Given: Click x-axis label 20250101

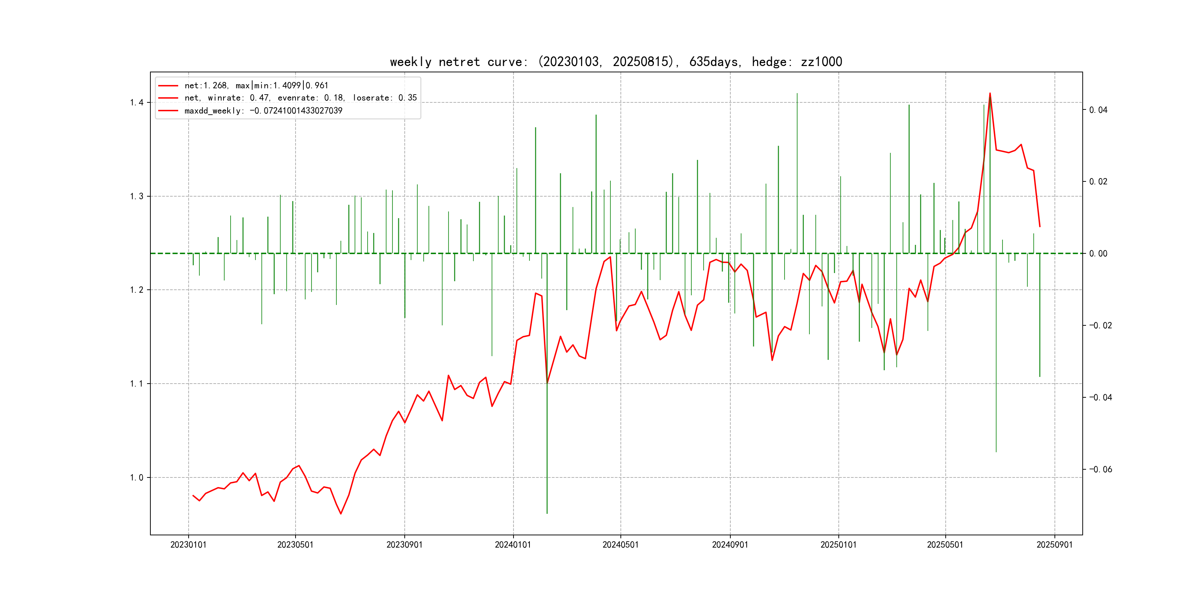Looking at the screenshot, I should pos(838,545).
